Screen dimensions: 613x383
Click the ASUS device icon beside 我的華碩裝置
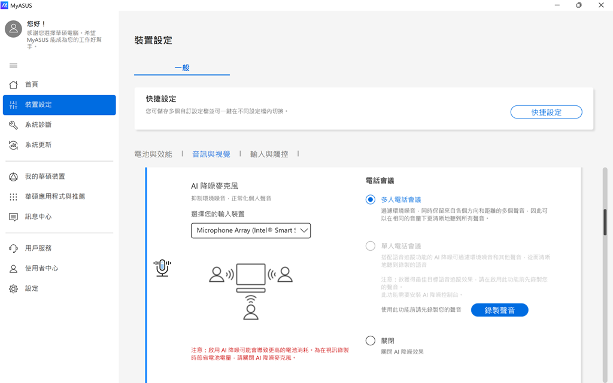(x=13, y=177)
